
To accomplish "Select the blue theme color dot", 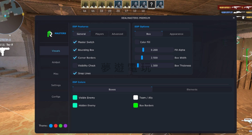I will pyautogui.click(x=51, y=126).
